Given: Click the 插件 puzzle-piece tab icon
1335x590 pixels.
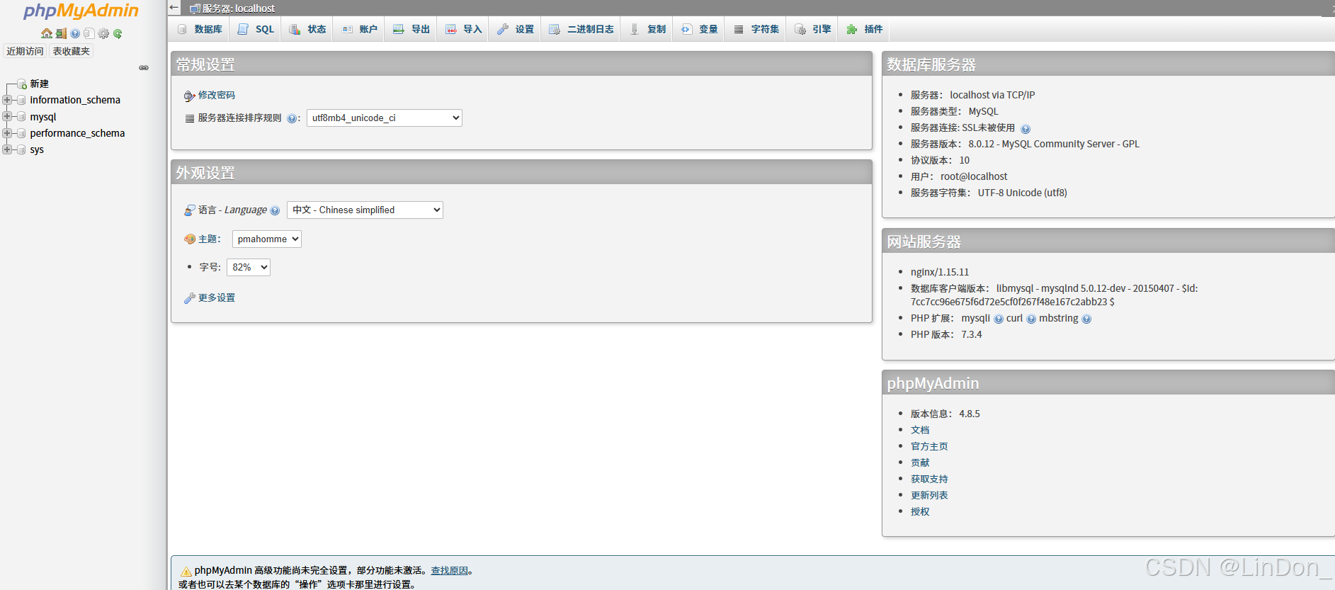Looking at the screenshot, I should (852, 29).
